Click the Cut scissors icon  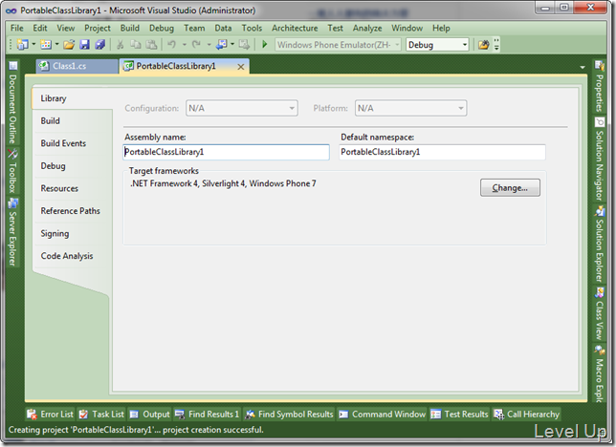click(x=120, y=45)
